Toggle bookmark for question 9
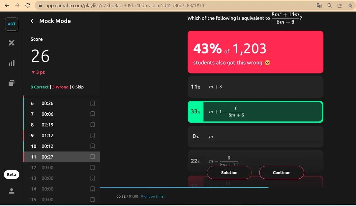 (x=93, y=135)
